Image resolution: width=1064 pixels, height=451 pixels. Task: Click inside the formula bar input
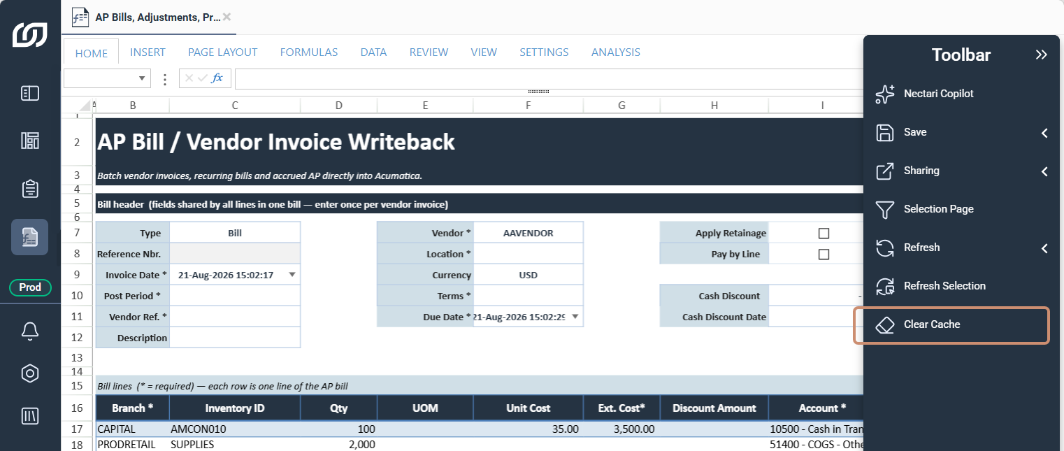pos(549,78)
